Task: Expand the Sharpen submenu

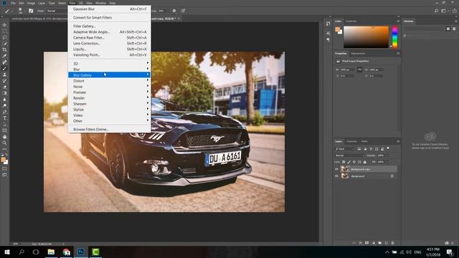Action: click(109, 104)
